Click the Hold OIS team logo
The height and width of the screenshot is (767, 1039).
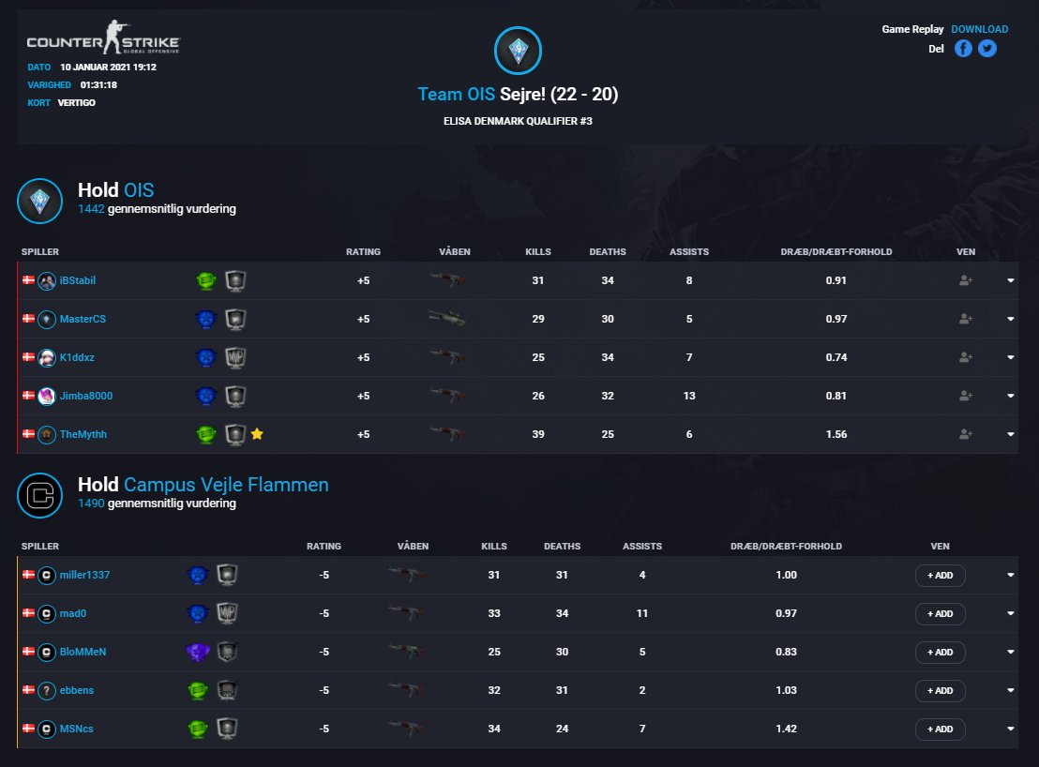point(39,201)
